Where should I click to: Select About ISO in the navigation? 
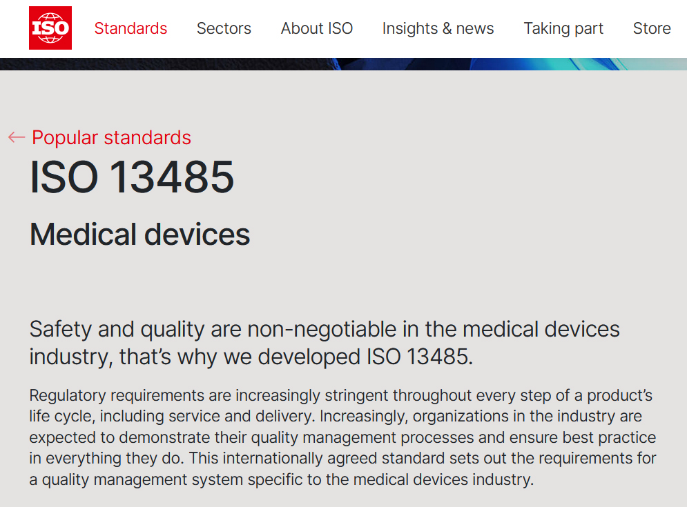point(316,28)
